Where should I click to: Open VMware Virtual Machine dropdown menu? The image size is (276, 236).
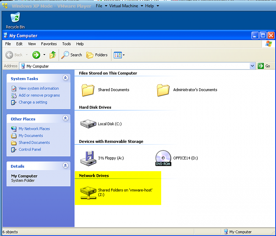[126, 6]
